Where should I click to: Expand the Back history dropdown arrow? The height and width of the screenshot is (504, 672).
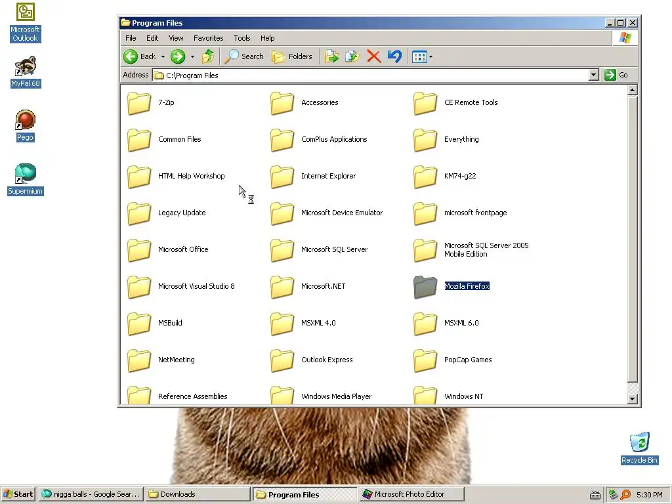pos(163,56)
